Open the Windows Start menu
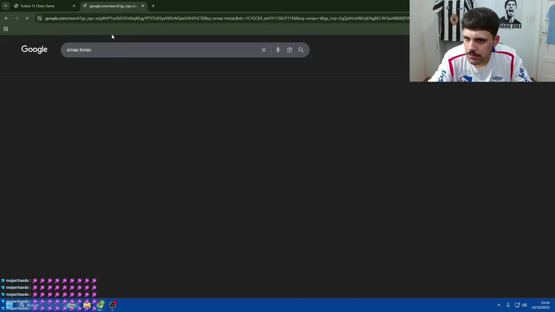Image resolution: width=555 pixels, height=312 pixels. pyautogui.click(x=9, y=305)
